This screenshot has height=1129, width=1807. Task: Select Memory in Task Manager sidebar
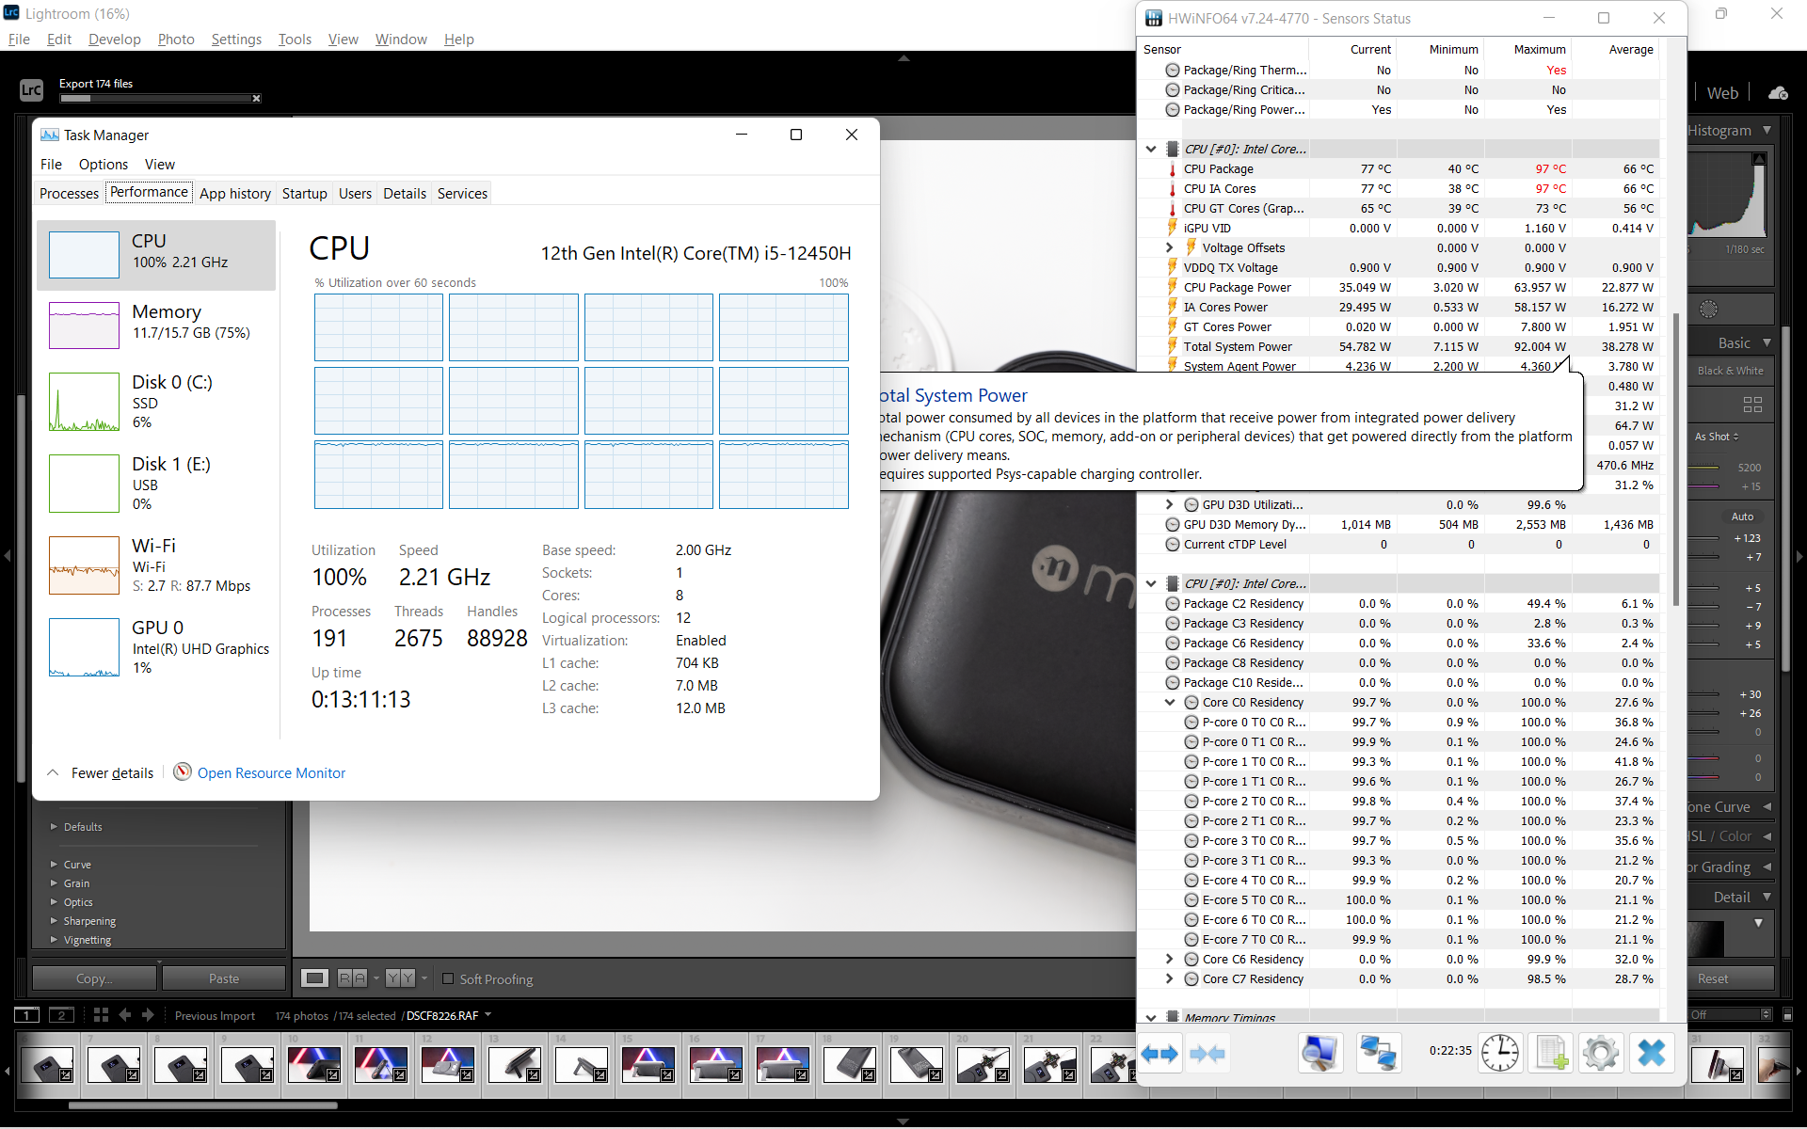coord(156,325)
